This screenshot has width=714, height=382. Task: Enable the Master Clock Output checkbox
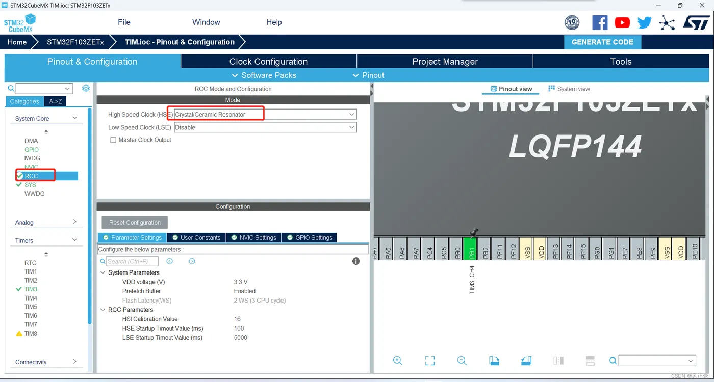[113, 140]
